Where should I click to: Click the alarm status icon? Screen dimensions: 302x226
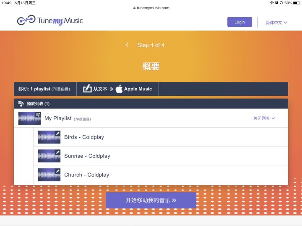click(276, 3)
